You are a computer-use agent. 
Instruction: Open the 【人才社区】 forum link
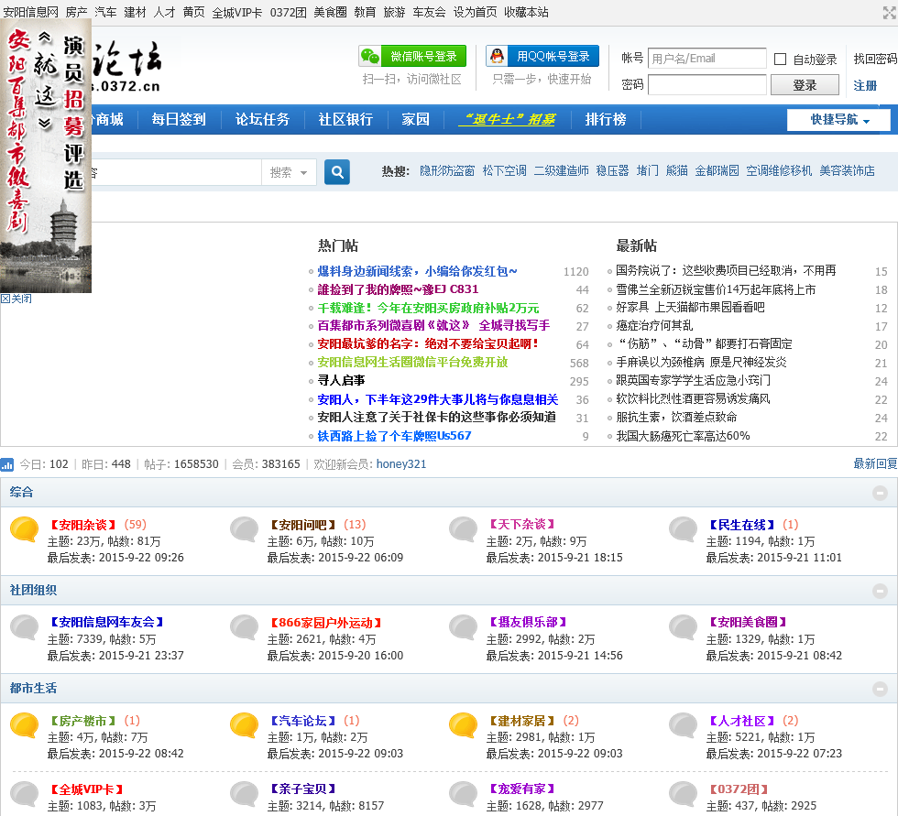click(x=741, y=721)
